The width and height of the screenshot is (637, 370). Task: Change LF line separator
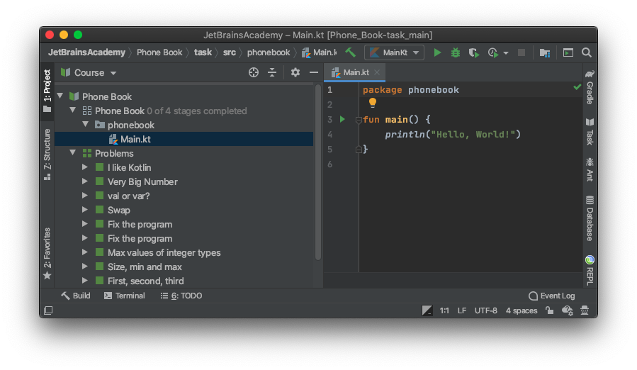click(462, 310)
